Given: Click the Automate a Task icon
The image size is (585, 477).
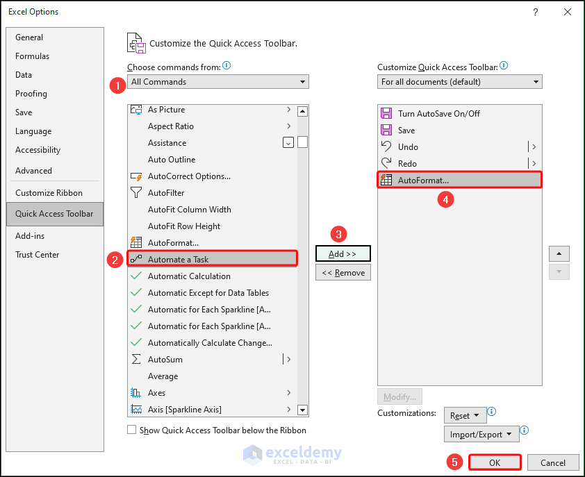Looking at the screenshot, I should pyautogui.click(x=136, y=260).
